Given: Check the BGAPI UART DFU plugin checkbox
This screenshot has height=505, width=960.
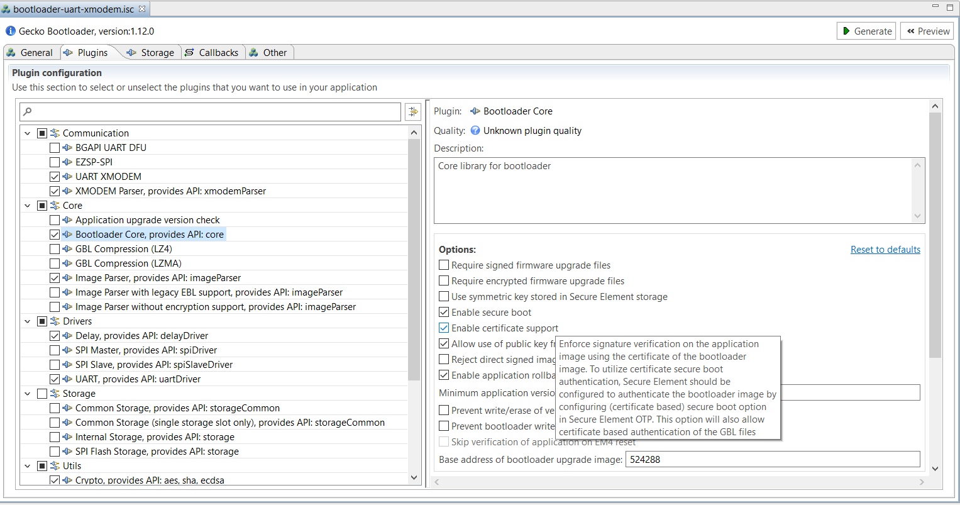Looking at the screenshot, I should pyautogui.click(x=55, y=148).
